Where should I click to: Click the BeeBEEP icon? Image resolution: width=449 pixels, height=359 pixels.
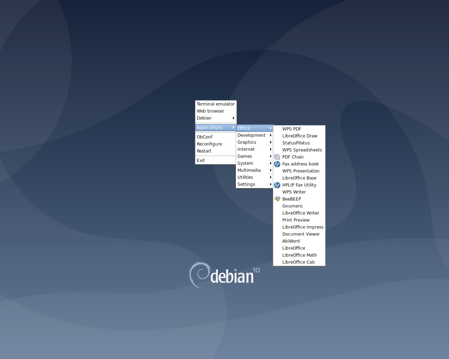pos(277,199)
